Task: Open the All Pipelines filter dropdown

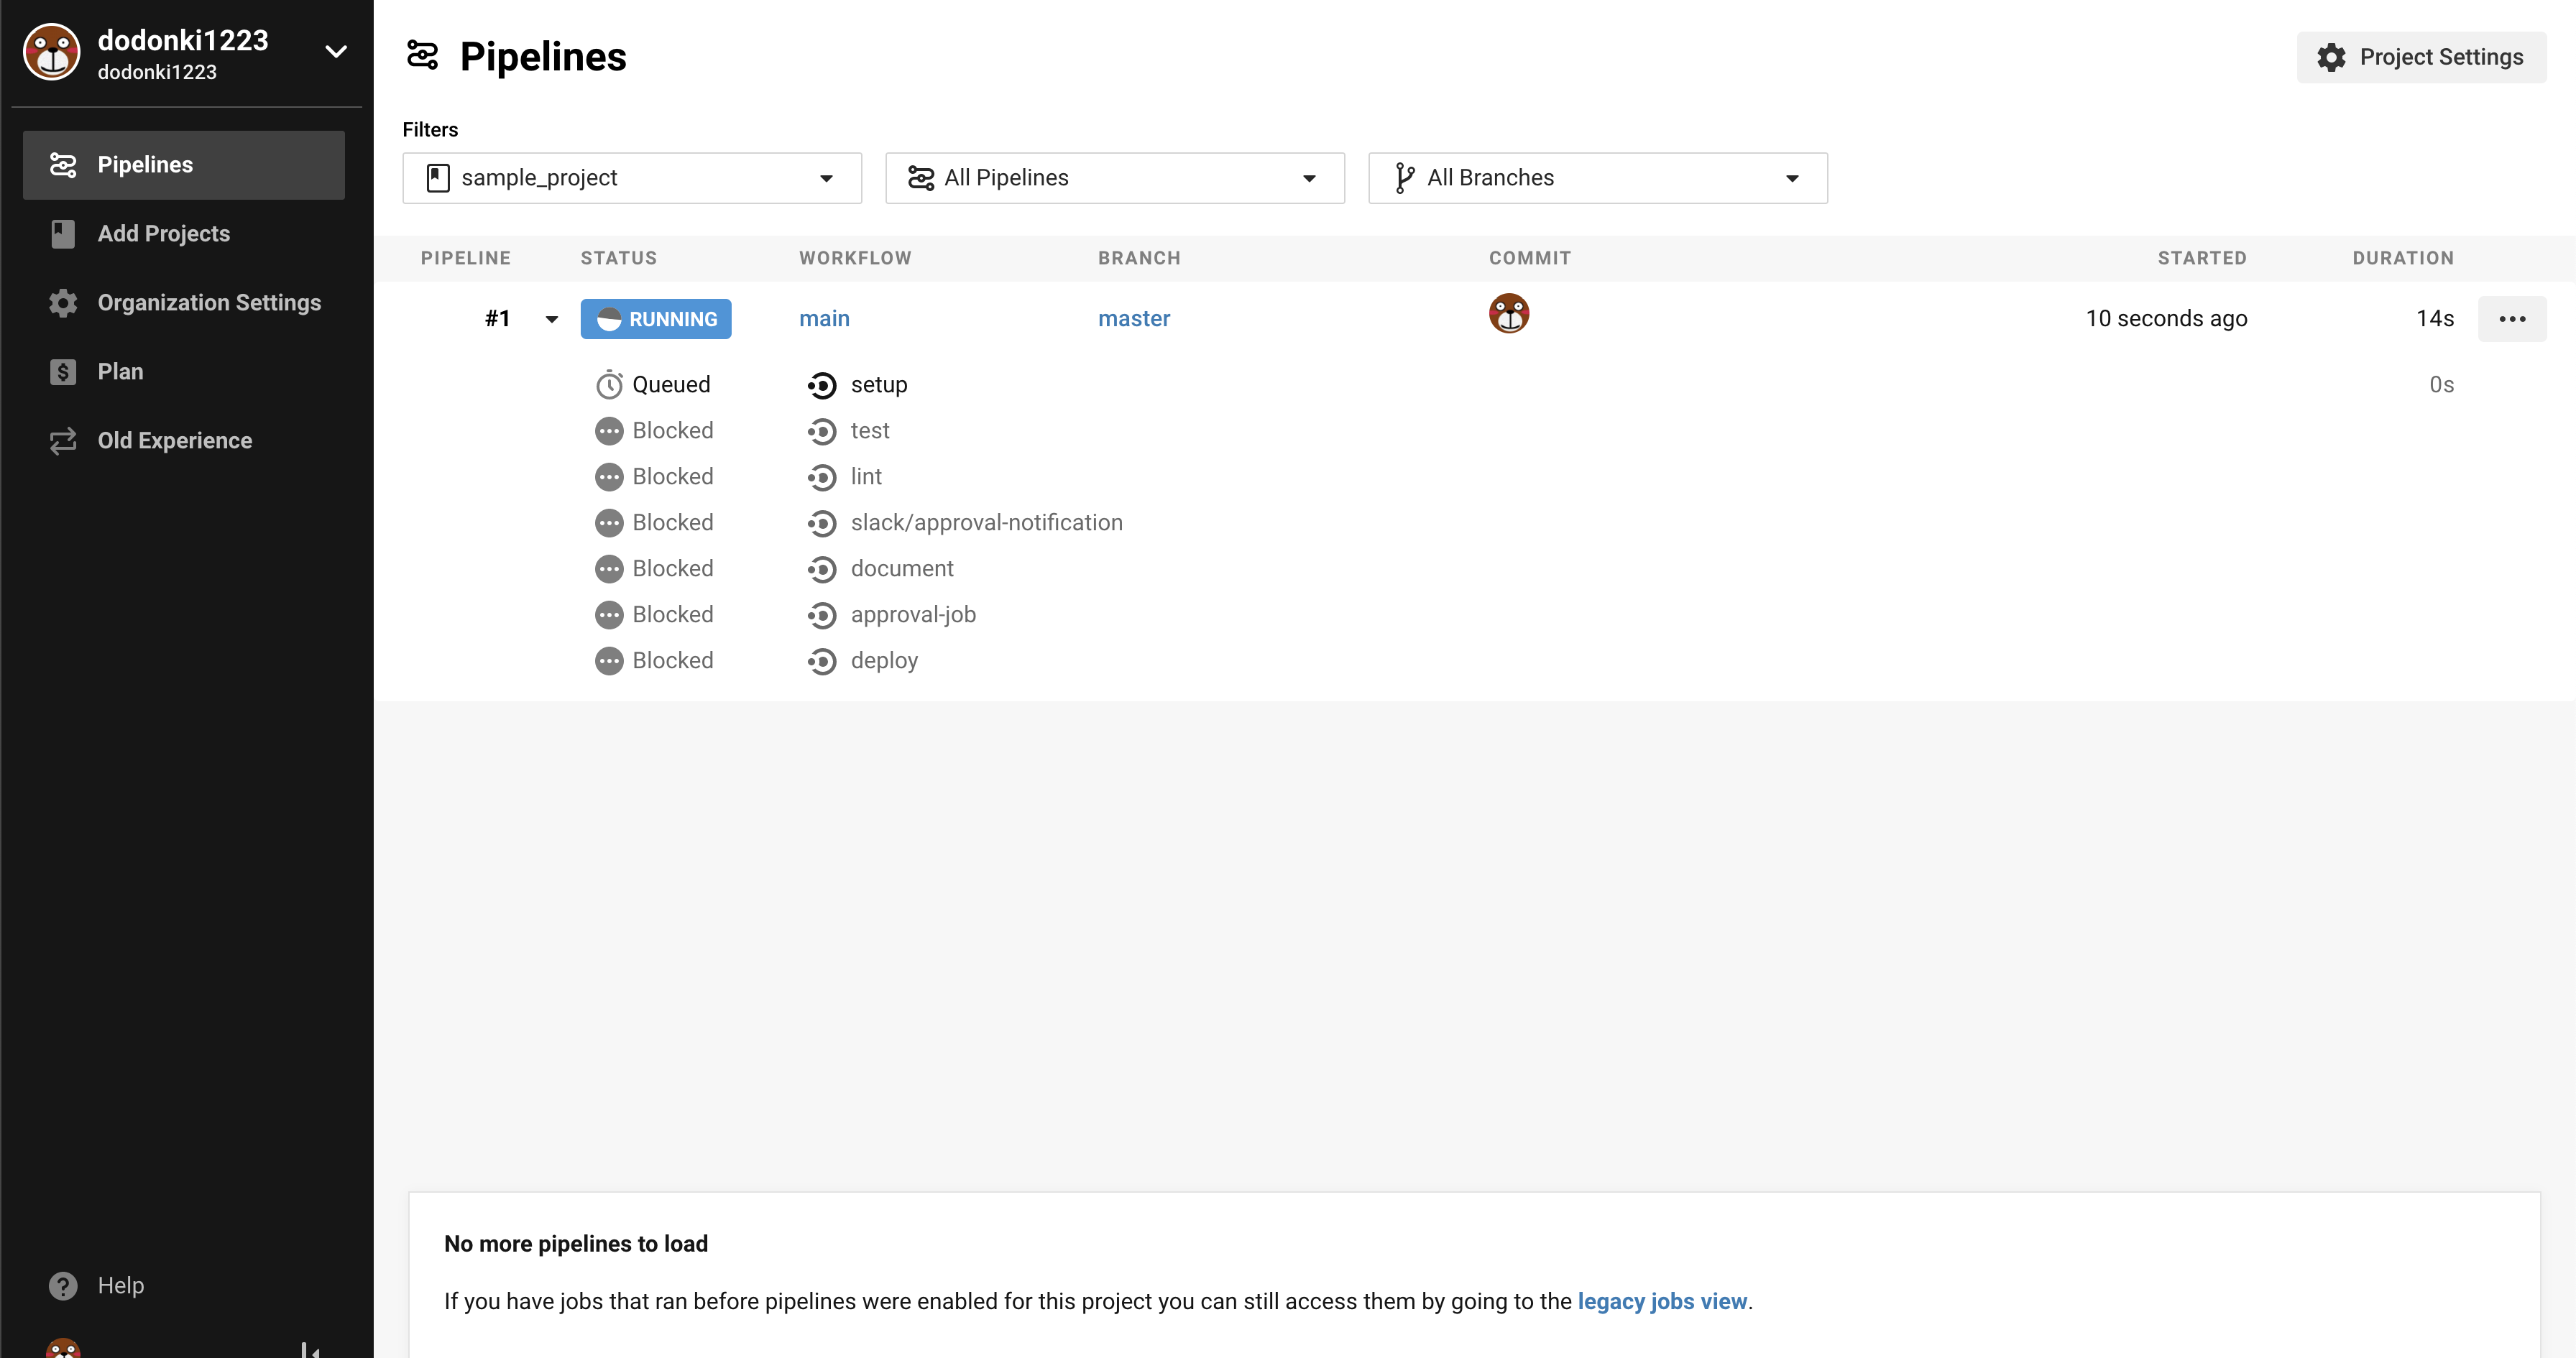Action: click(x=1114, y=178)
